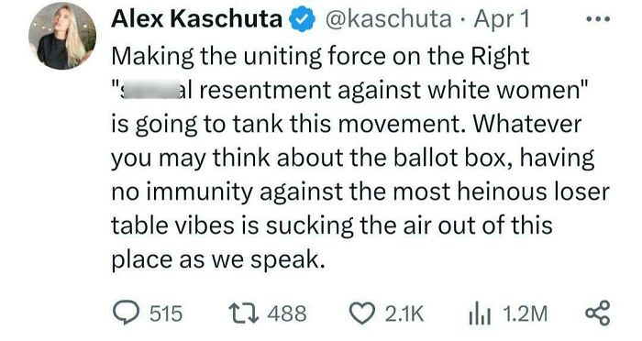Open the three-dot more options menu

tap(598, 19)
